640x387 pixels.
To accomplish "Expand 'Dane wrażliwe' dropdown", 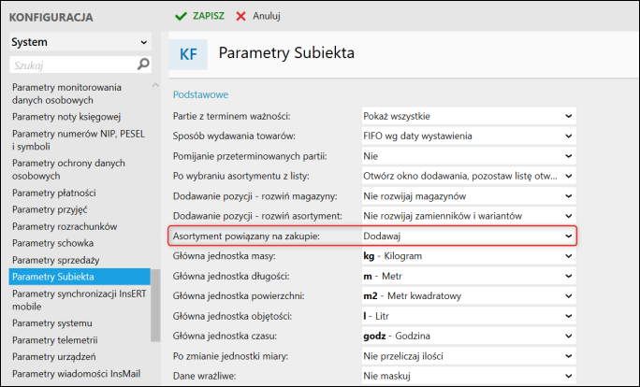I will 468,377.
